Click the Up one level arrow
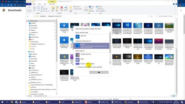185x104 pixels. 35,16
